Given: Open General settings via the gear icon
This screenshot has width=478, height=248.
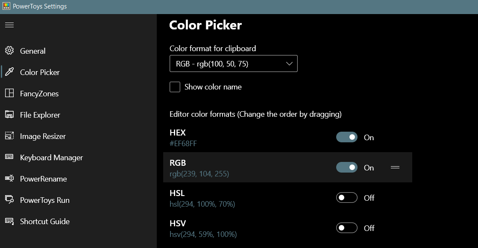Looking at the screenshot, I should (x=9, y=51).
